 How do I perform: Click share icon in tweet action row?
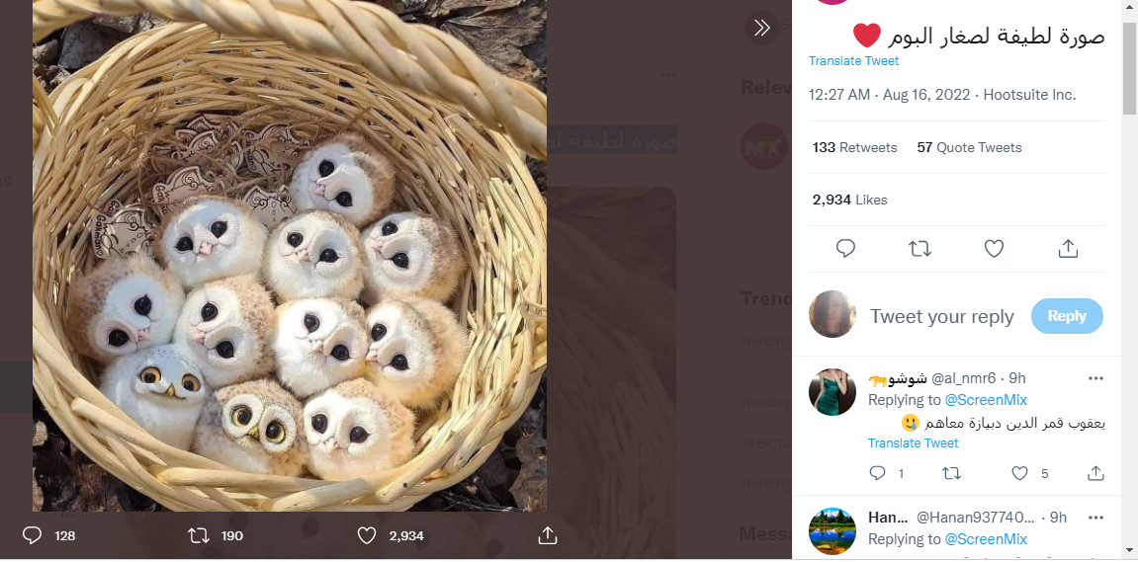[x=1068, y=249]
